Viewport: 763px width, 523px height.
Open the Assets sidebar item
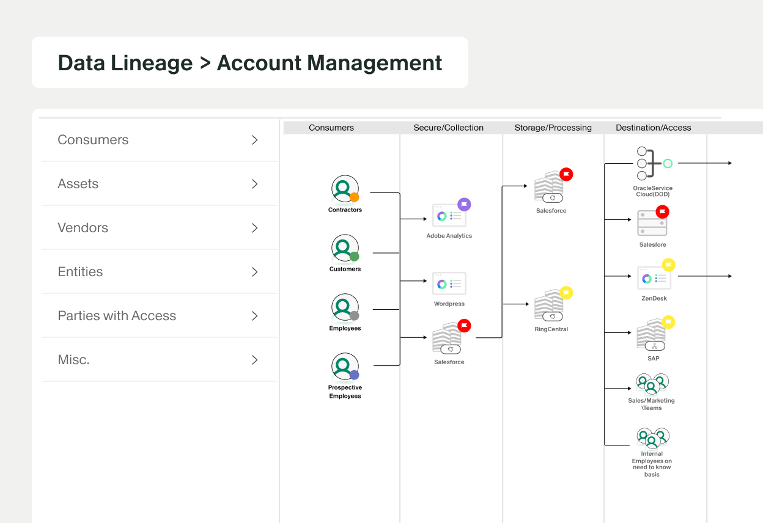pos(160,184)
